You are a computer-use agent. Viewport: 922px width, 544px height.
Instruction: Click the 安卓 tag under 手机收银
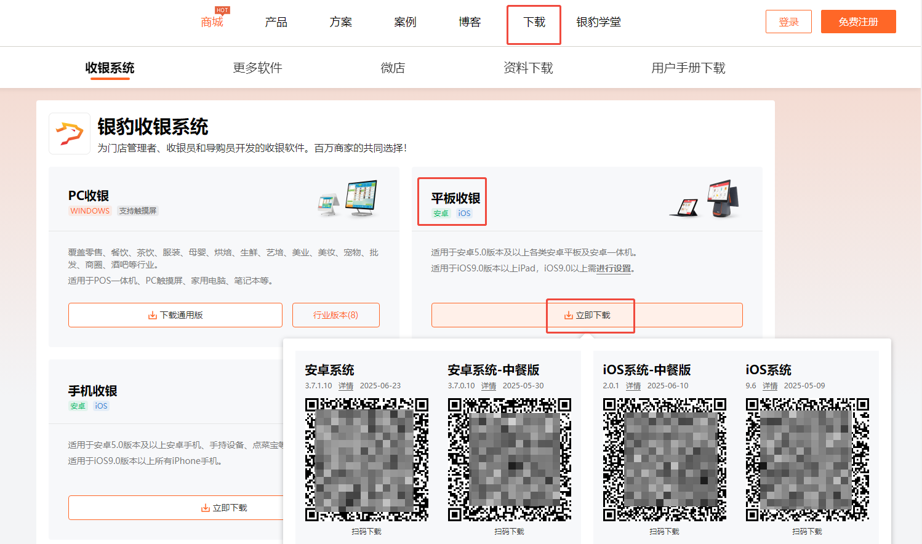[x=78, y=406]
